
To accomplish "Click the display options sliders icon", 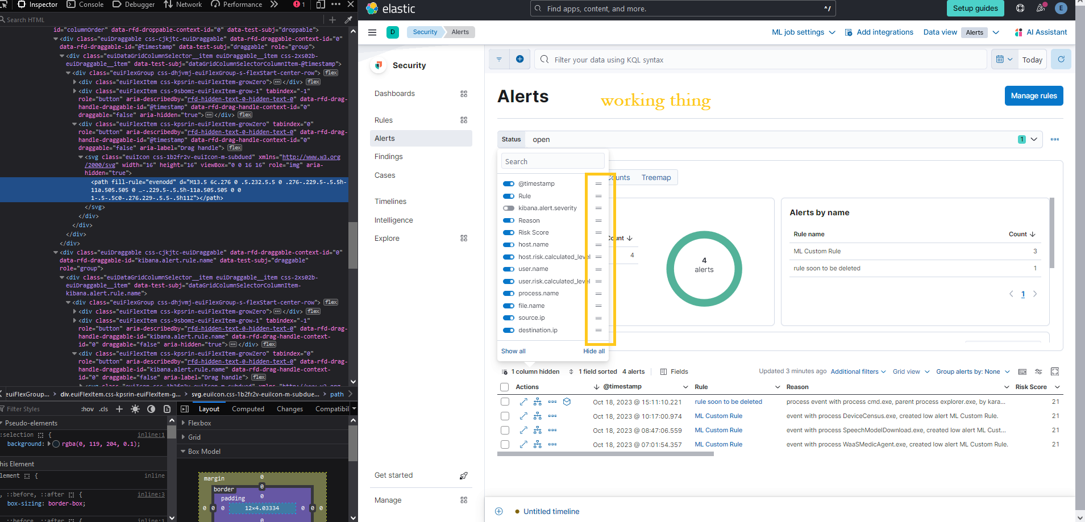I will click(1039, 371).
